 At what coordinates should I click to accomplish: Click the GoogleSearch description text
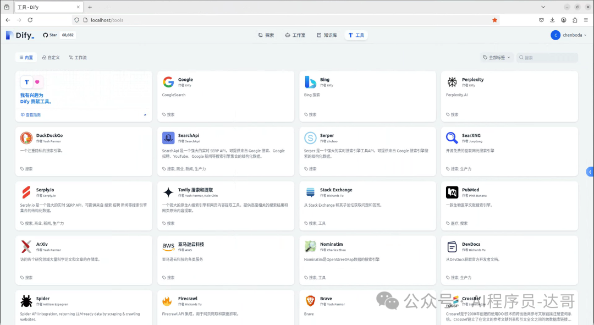(174, 95)
